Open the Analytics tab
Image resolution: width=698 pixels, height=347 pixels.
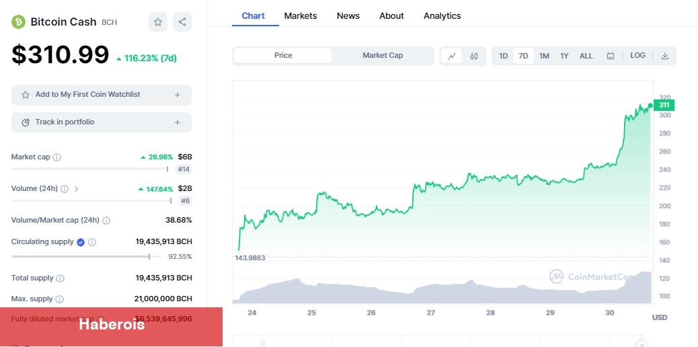(442, 16)
